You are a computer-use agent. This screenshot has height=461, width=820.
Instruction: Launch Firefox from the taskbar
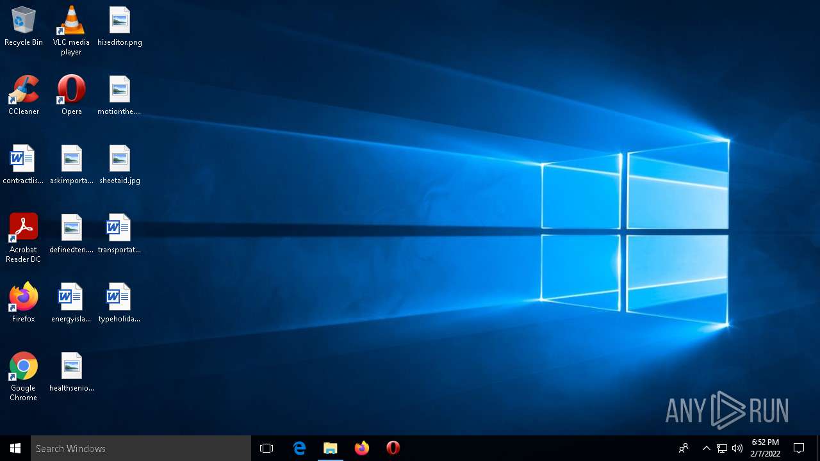(362, 448)
